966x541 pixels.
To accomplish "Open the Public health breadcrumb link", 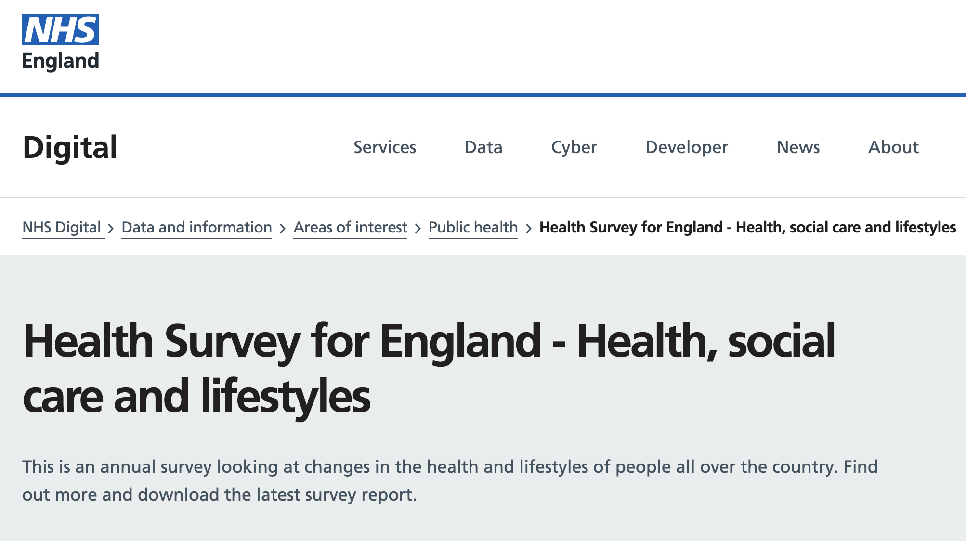I will [x=473, y=227].
